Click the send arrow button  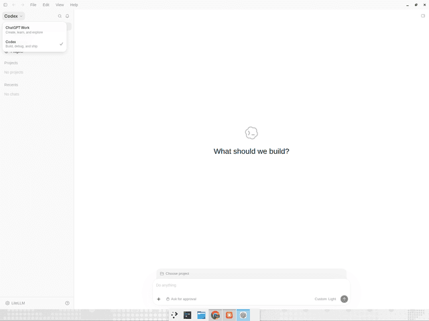pos(344,299)
